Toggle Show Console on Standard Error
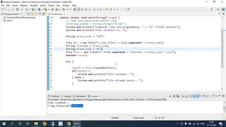The image size is (226, 127). click(198, 96)
